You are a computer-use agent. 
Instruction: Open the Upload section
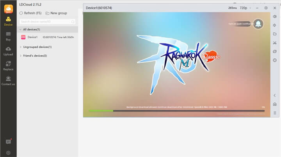pyautogui.click(x=8, y=51)
